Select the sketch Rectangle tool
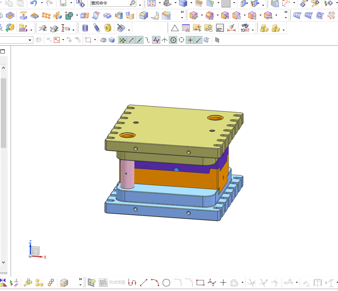The height and width of the screenshot is (291, 338). click(200, 282)
